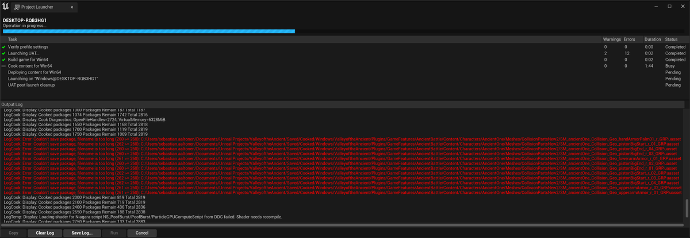Click the Run button
Viewport: 690px width, 238px height.
[114, 233]
